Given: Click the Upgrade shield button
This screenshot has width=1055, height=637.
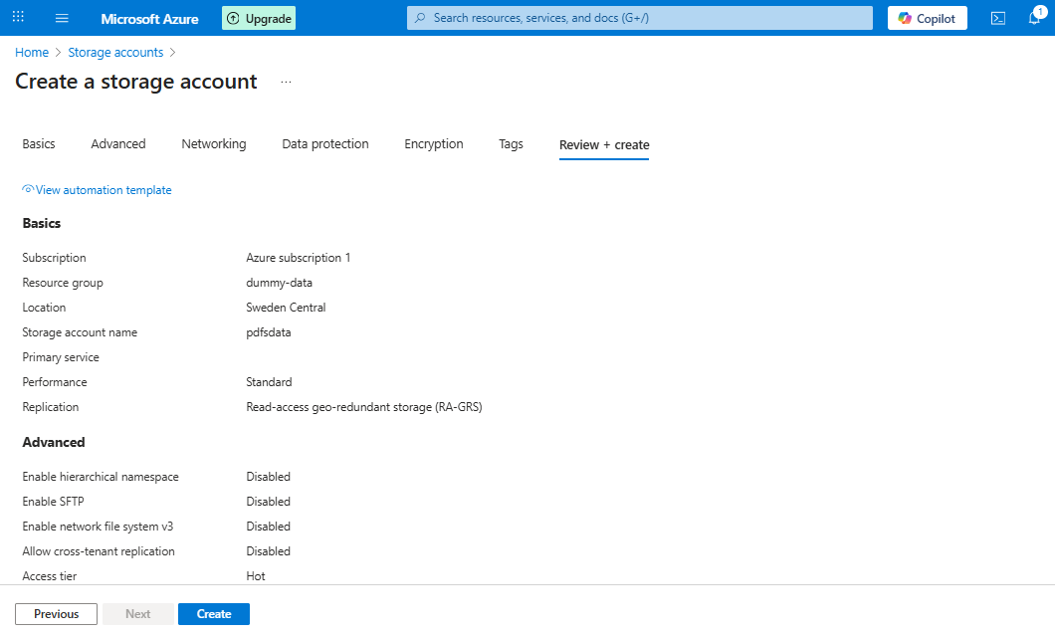Looking at the screenshot, I should point(258,17).
